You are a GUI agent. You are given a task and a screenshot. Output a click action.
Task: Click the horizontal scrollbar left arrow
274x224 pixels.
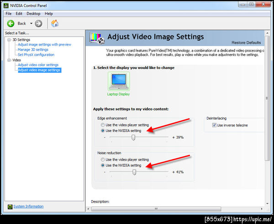88,209
